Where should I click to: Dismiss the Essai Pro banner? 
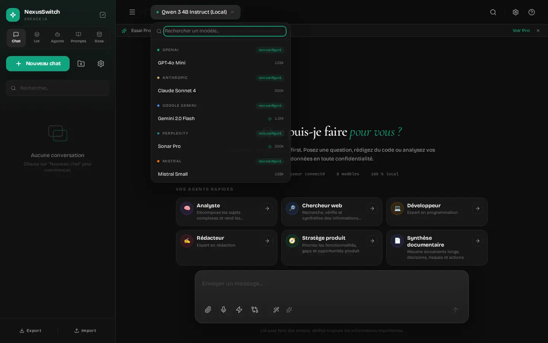pyautogui.click(x=538, y=30)
